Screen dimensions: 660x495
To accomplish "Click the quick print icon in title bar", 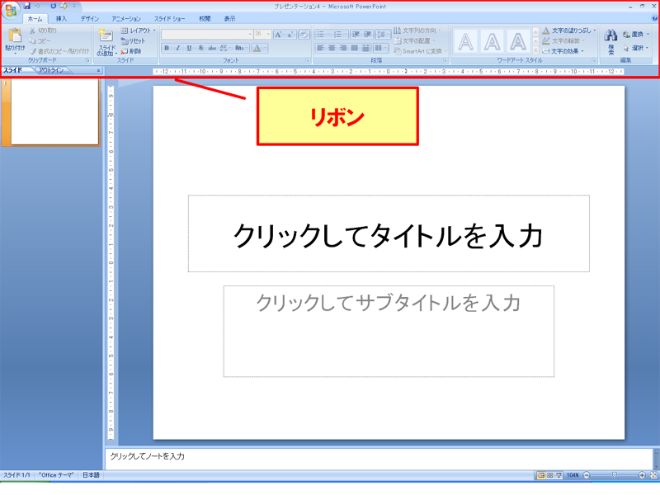I will point(64,6).
